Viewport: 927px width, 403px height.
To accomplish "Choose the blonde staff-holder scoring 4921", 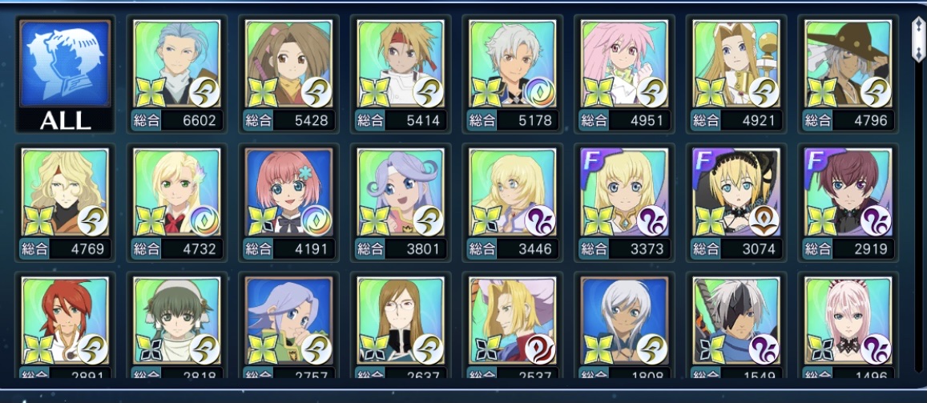I will 736,75.
